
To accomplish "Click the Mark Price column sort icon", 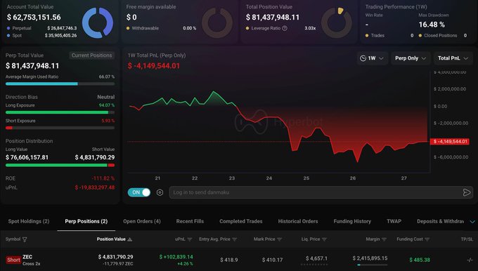I will point(280,239).
